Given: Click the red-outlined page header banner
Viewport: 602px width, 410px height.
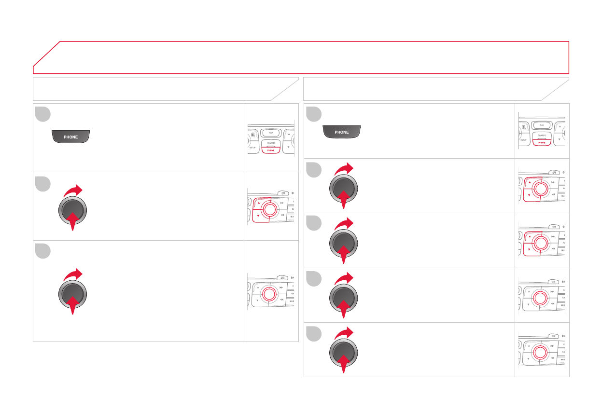Looking at the screenshot, I should [x=301, y=58].
